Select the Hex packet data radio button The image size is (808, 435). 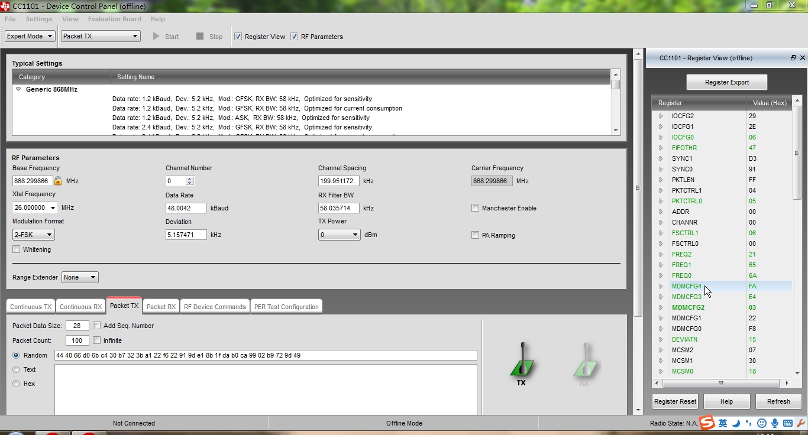[x=16, y=384]
